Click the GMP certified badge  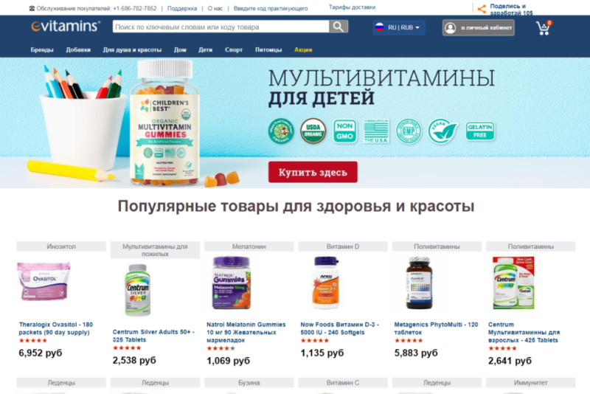(409, 131)
